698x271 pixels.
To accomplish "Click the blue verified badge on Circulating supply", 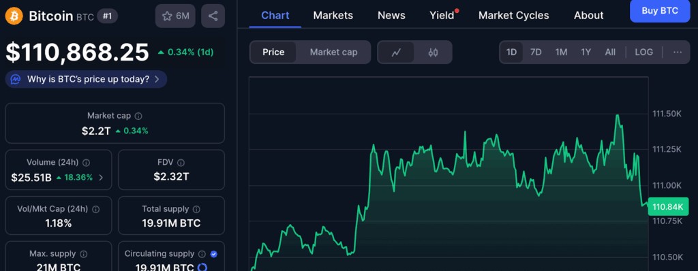I will [x=213, y=254].
